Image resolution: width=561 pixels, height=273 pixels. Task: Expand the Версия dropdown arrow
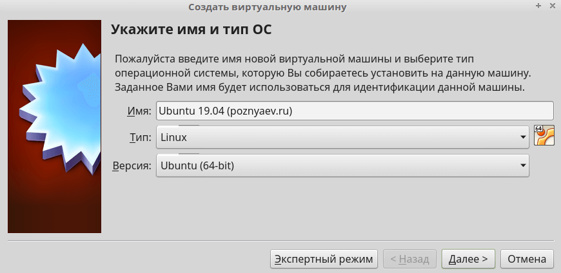[523, 165]
